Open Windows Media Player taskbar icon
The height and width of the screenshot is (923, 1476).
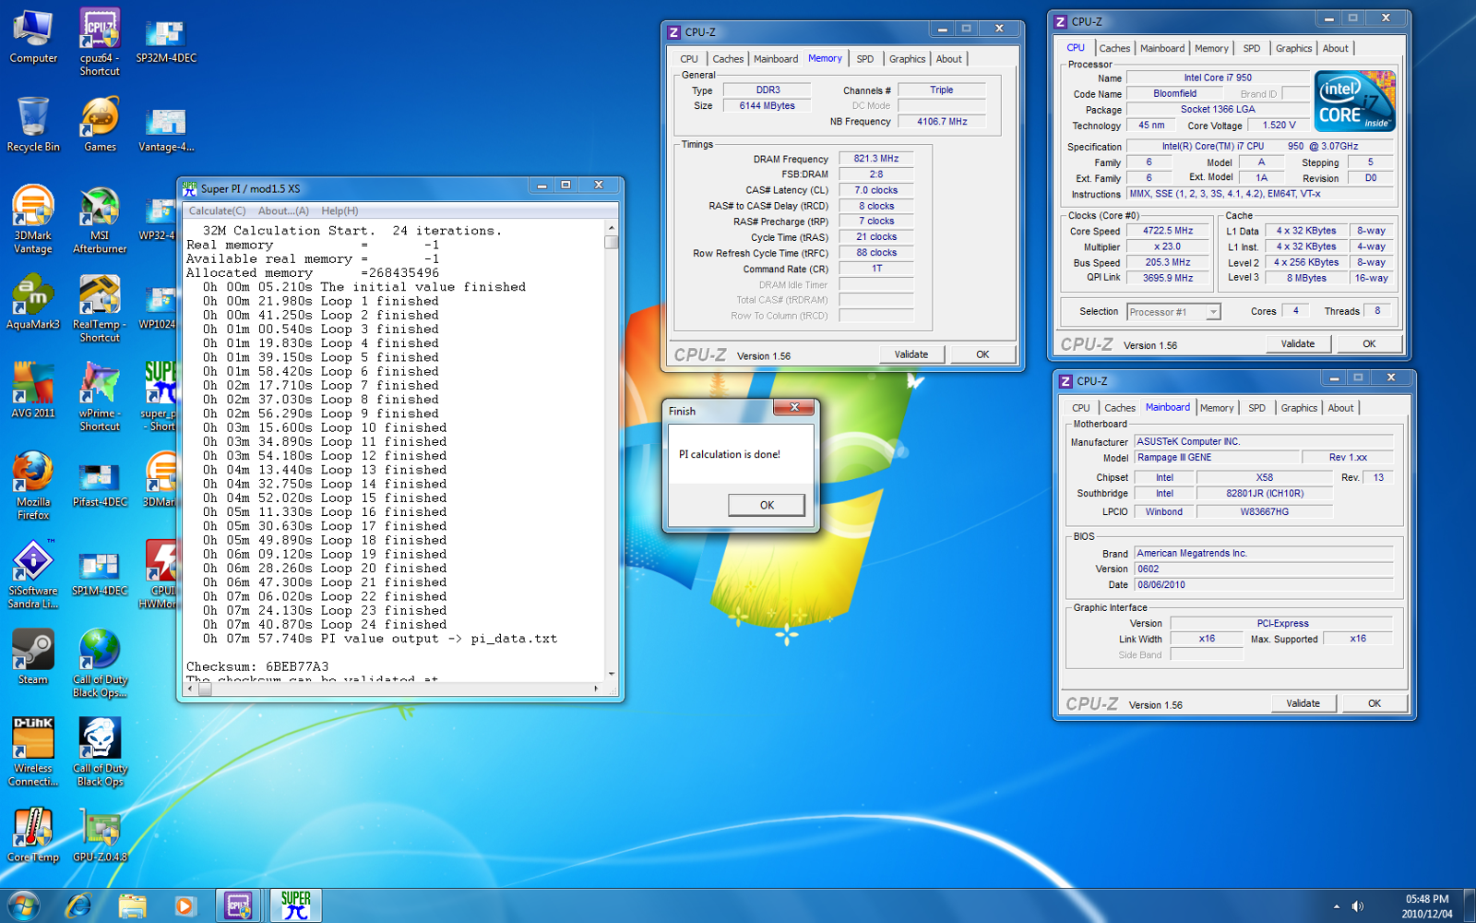pos(185,905)
